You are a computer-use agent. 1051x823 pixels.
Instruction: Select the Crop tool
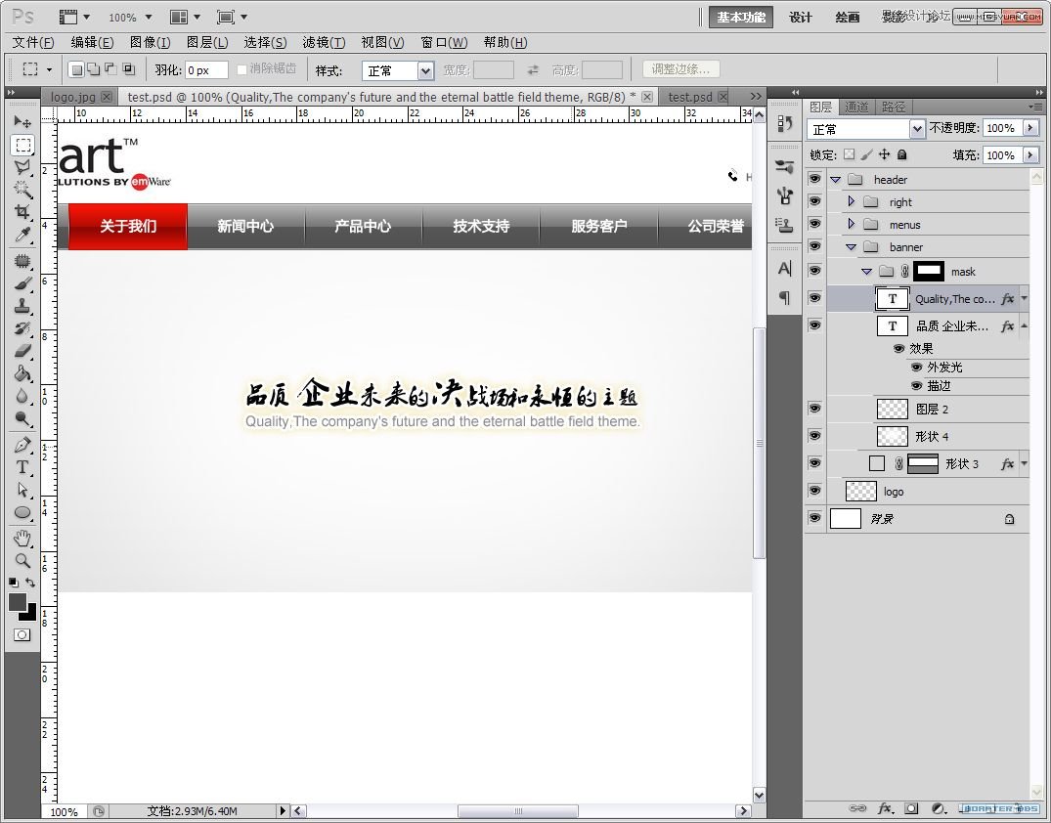[x=22, y=212]
